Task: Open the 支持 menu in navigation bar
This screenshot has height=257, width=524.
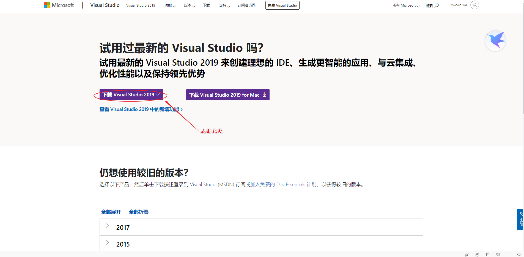Action: pos(224,5)
